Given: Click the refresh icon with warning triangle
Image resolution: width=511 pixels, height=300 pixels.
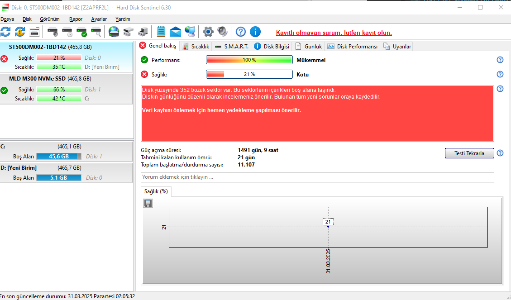Looking at the screenshot, I should [x=20, y=32].
